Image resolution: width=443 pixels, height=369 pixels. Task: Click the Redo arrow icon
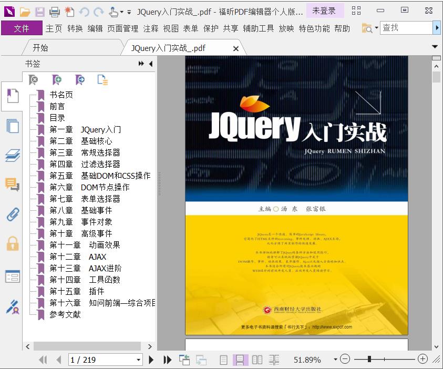pyautogui.click(x=99, y=12)
